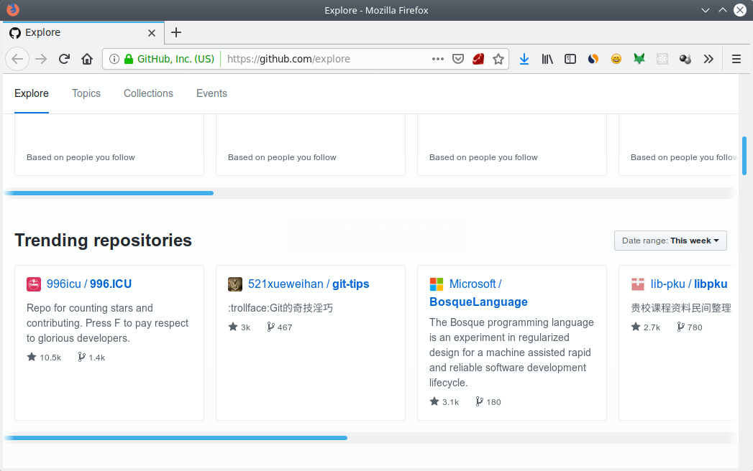Toggle the sidebar view icon

pyautogui.click(x=570, y=59)
